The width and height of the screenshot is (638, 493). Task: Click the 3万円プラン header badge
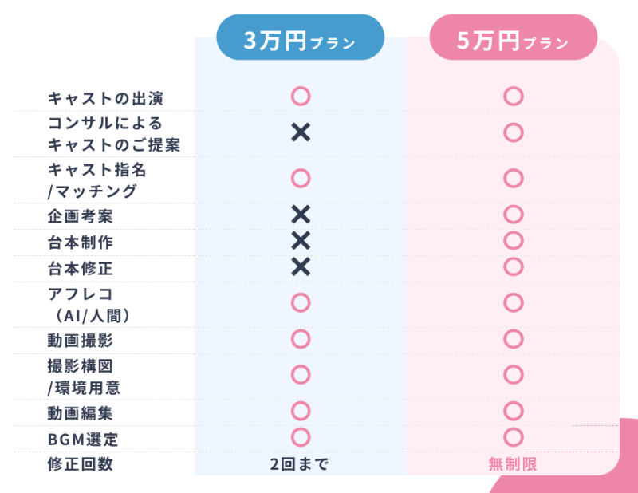(300, 37)
